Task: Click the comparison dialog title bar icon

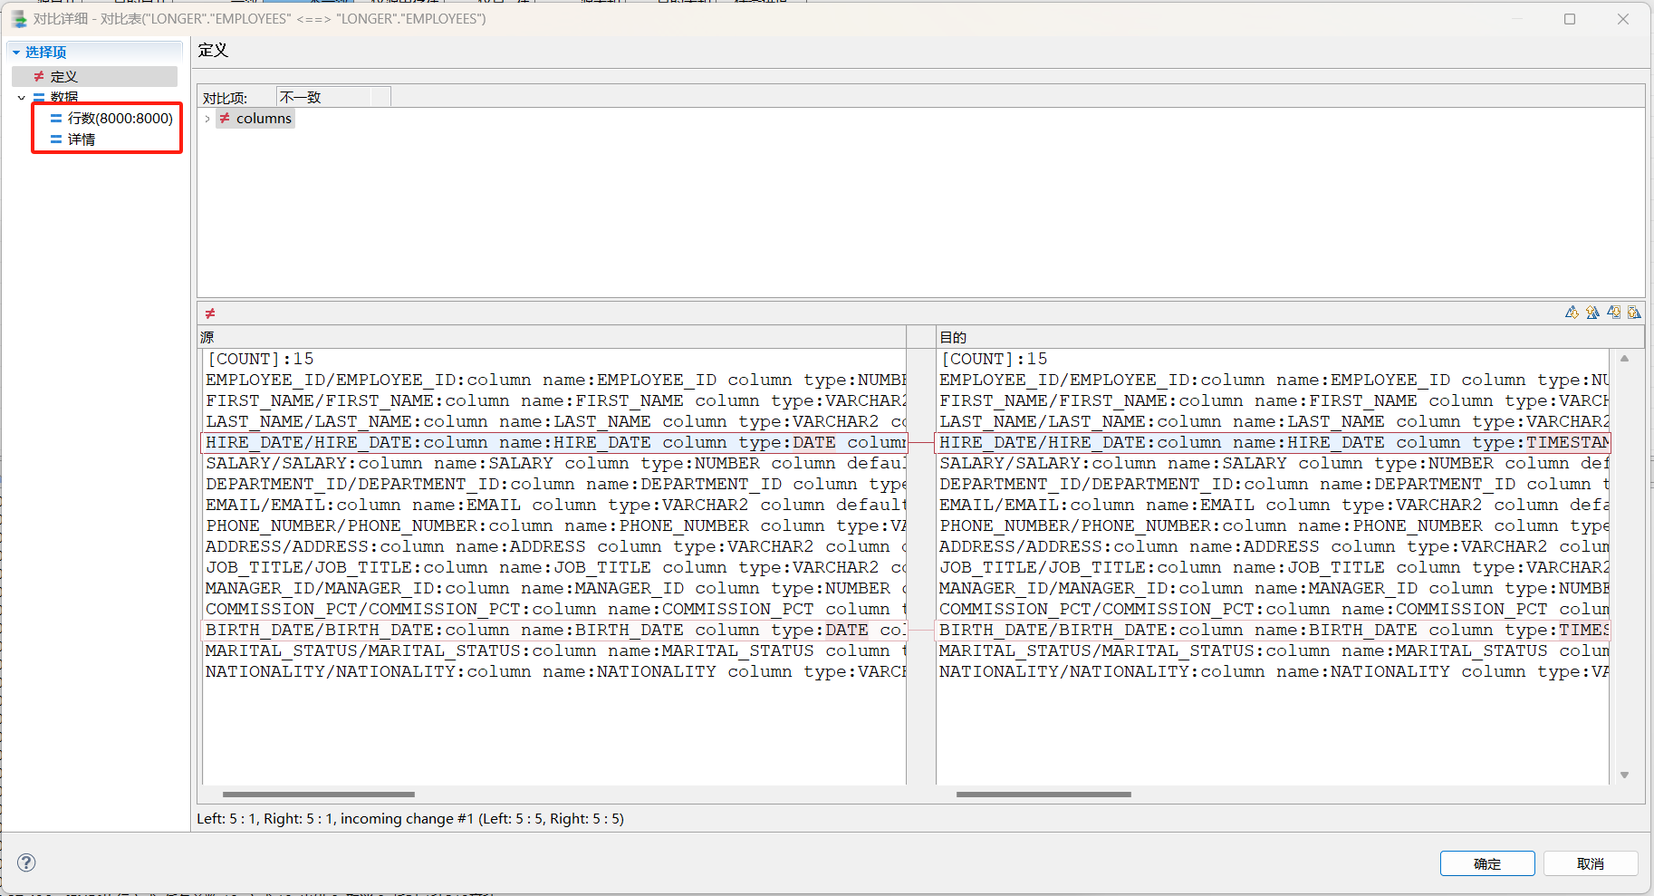Action: pyautogui.click(x=18, y=19)
